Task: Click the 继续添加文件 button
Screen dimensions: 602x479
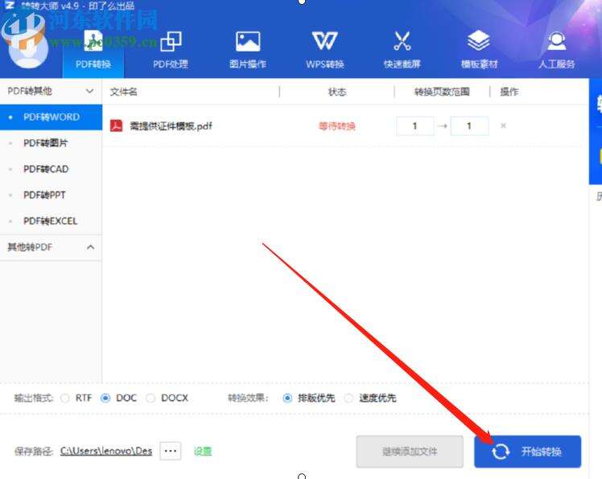Action: click(x=410, y=452)
